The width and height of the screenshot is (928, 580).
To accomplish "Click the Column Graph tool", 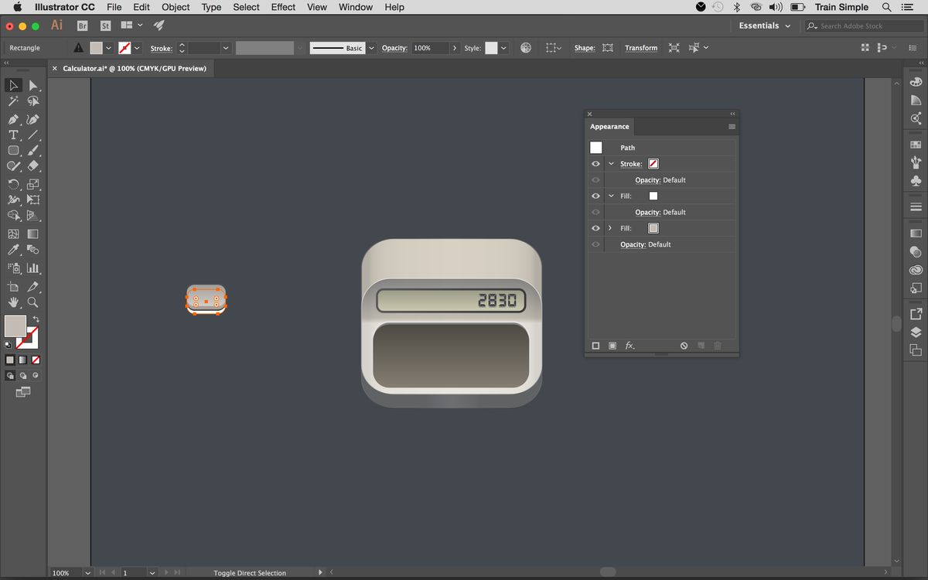I will [x=33, y=268].
